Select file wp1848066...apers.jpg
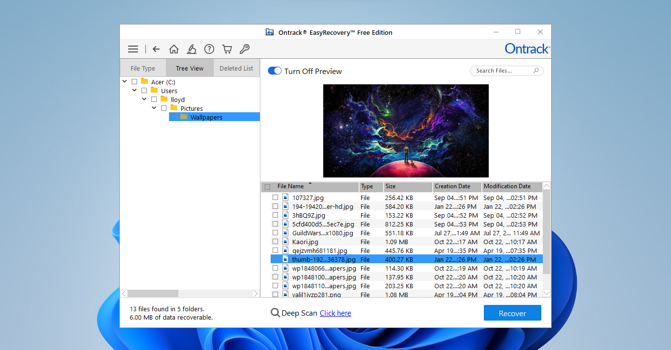This screenshot has width=671, height=350. click(324, 268)
